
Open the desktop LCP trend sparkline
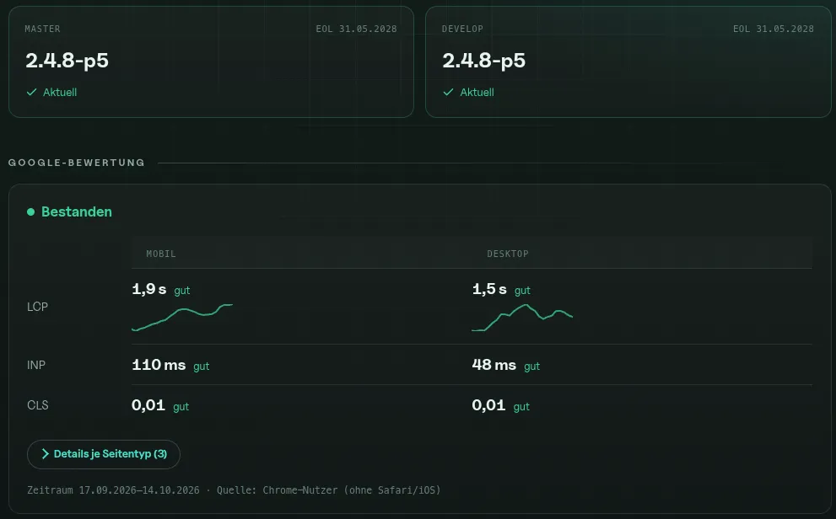click(x=522, y=318)
